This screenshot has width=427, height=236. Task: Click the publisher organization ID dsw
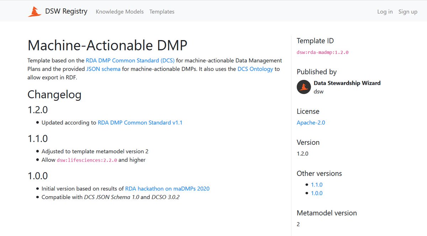pos(318,91)
